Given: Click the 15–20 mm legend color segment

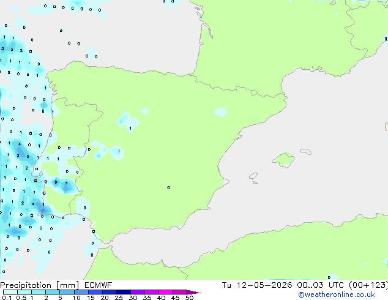Looking at the screenshot, I should pyautogui.click(x=95, y=292).
